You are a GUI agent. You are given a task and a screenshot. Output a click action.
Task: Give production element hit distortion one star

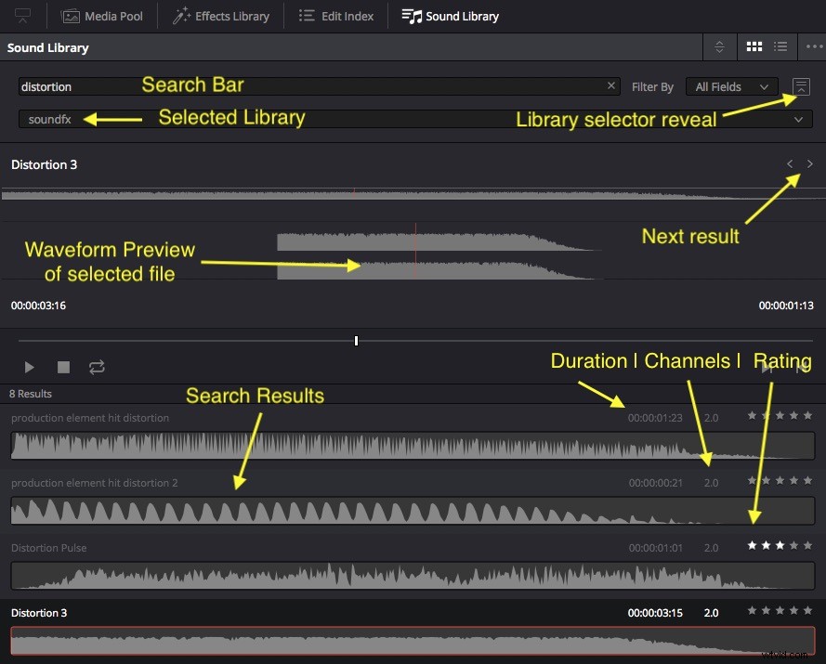tap(752, 416)
